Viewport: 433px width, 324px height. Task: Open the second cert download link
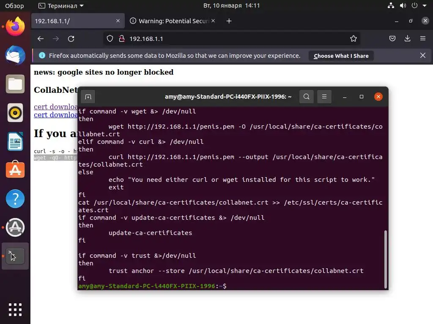tap(55, 115)
